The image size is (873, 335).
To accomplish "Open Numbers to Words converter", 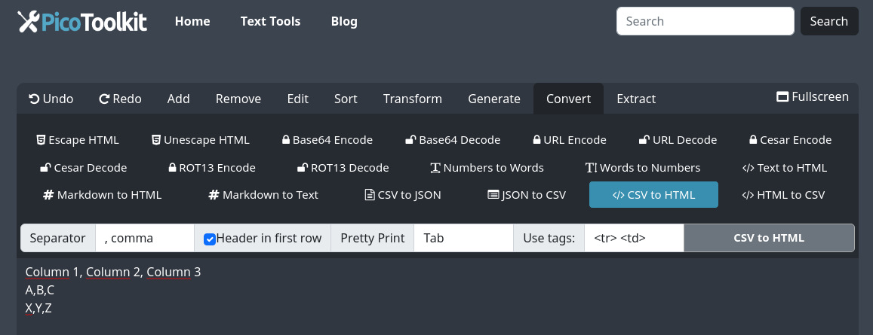I will [x=487, y=167].
